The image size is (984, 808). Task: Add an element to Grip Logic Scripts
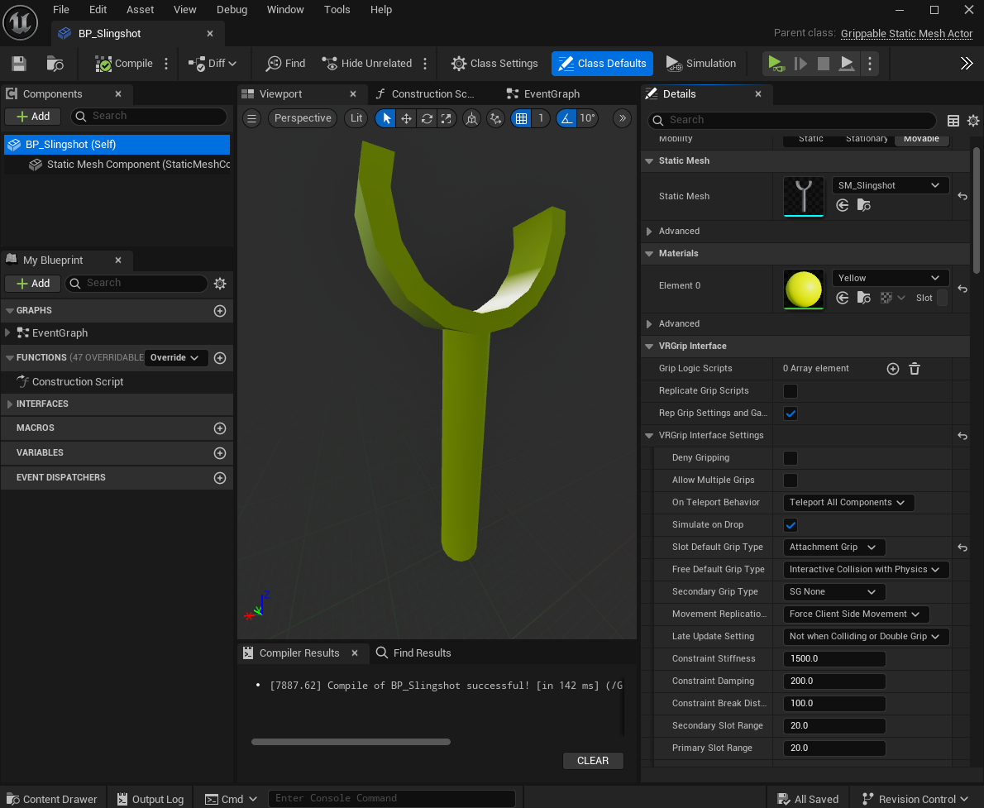click(x=893, y=369)
